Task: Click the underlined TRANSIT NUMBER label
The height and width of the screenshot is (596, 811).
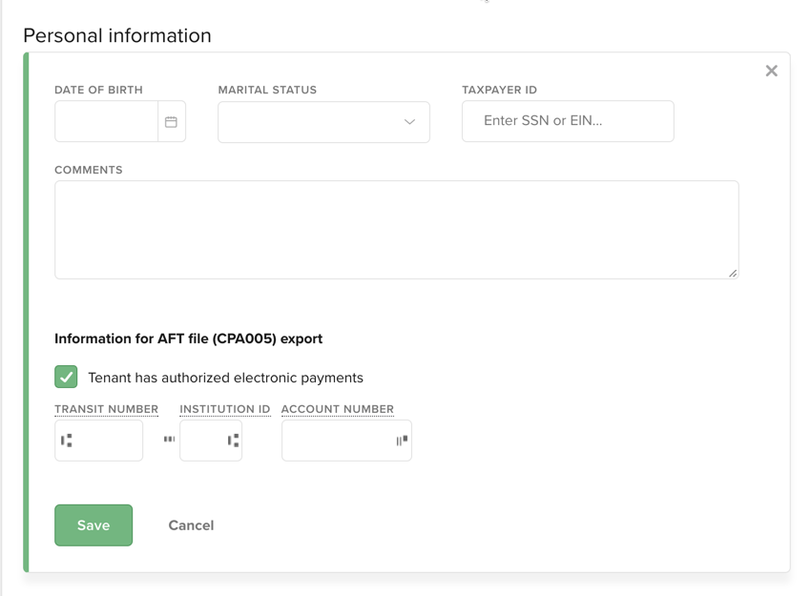Action: (x=106, y=408)
